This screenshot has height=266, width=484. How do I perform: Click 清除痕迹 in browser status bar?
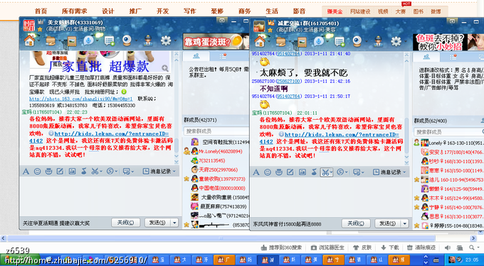pos(421,248)
